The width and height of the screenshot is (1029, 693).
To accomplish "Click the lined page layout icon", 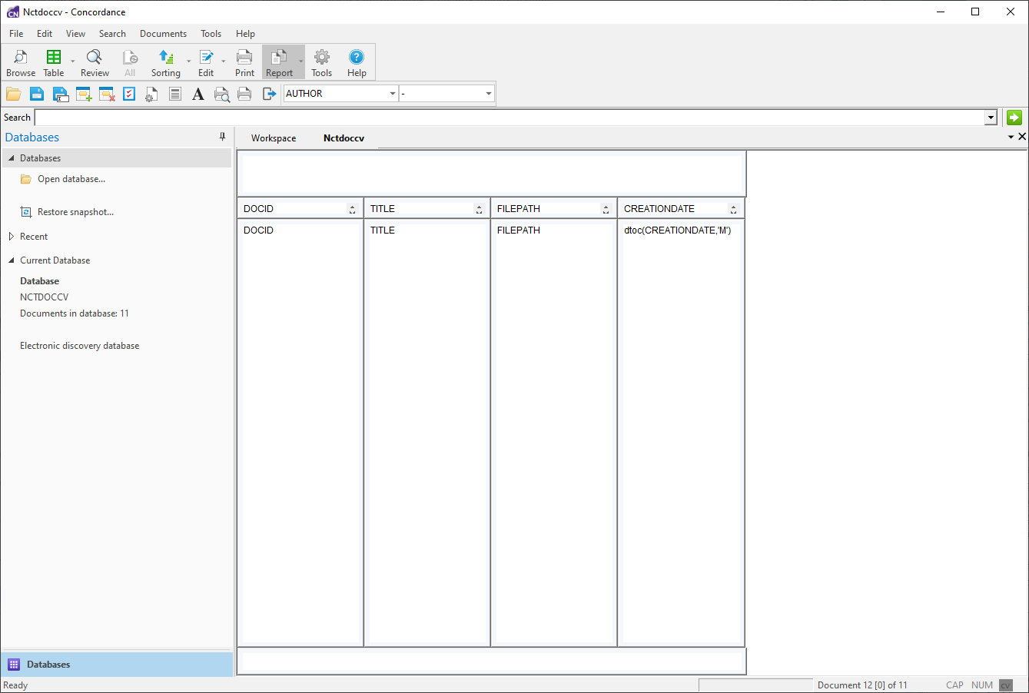I will coord(175,94).
